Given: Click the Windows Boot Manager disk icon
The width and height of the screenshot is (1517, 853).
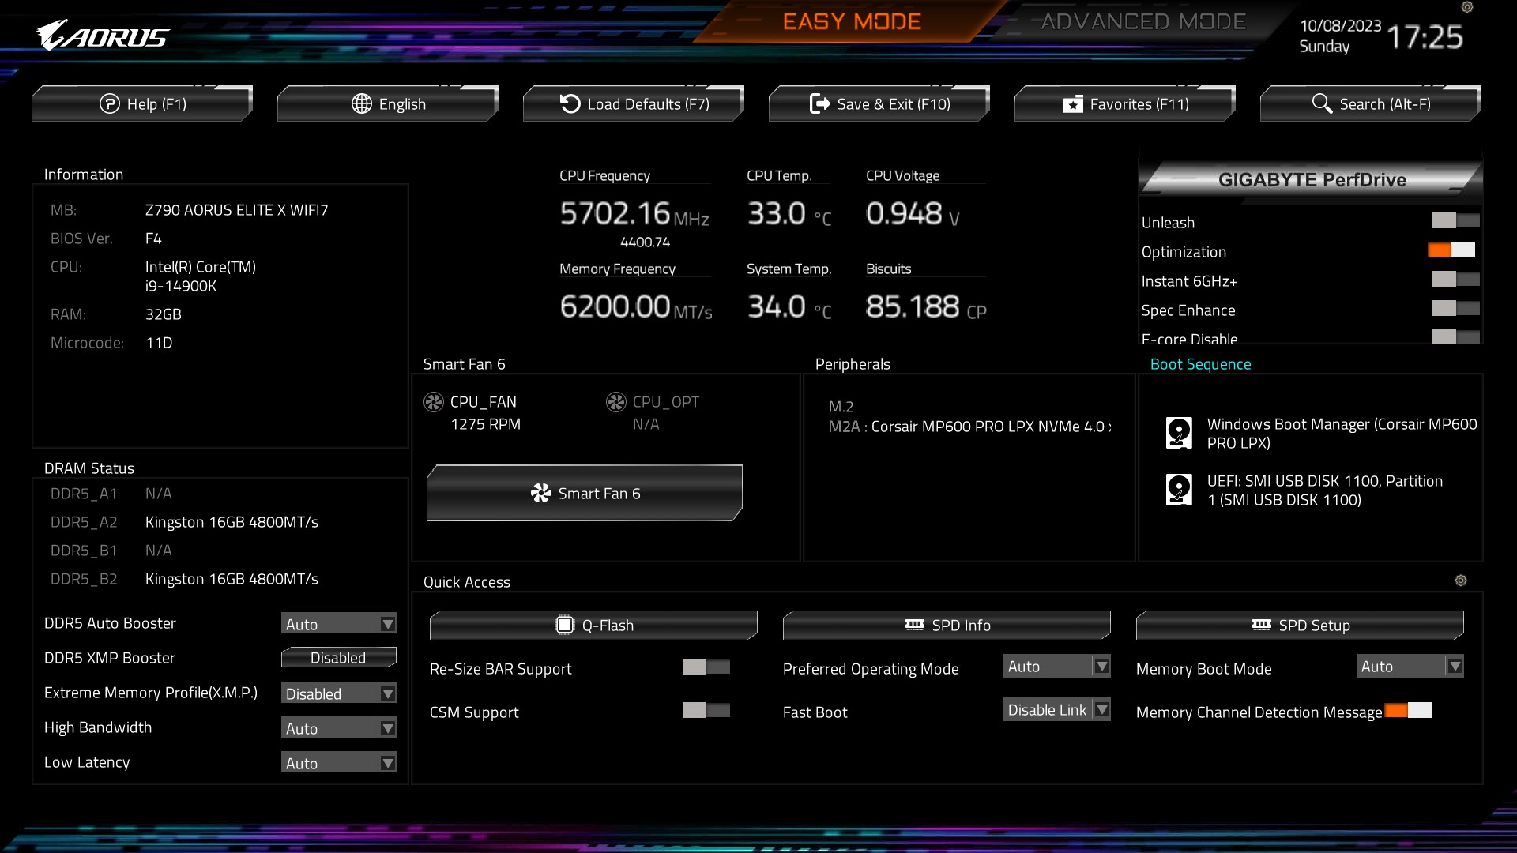Looking at the screenshot, I should (1179, 433).
